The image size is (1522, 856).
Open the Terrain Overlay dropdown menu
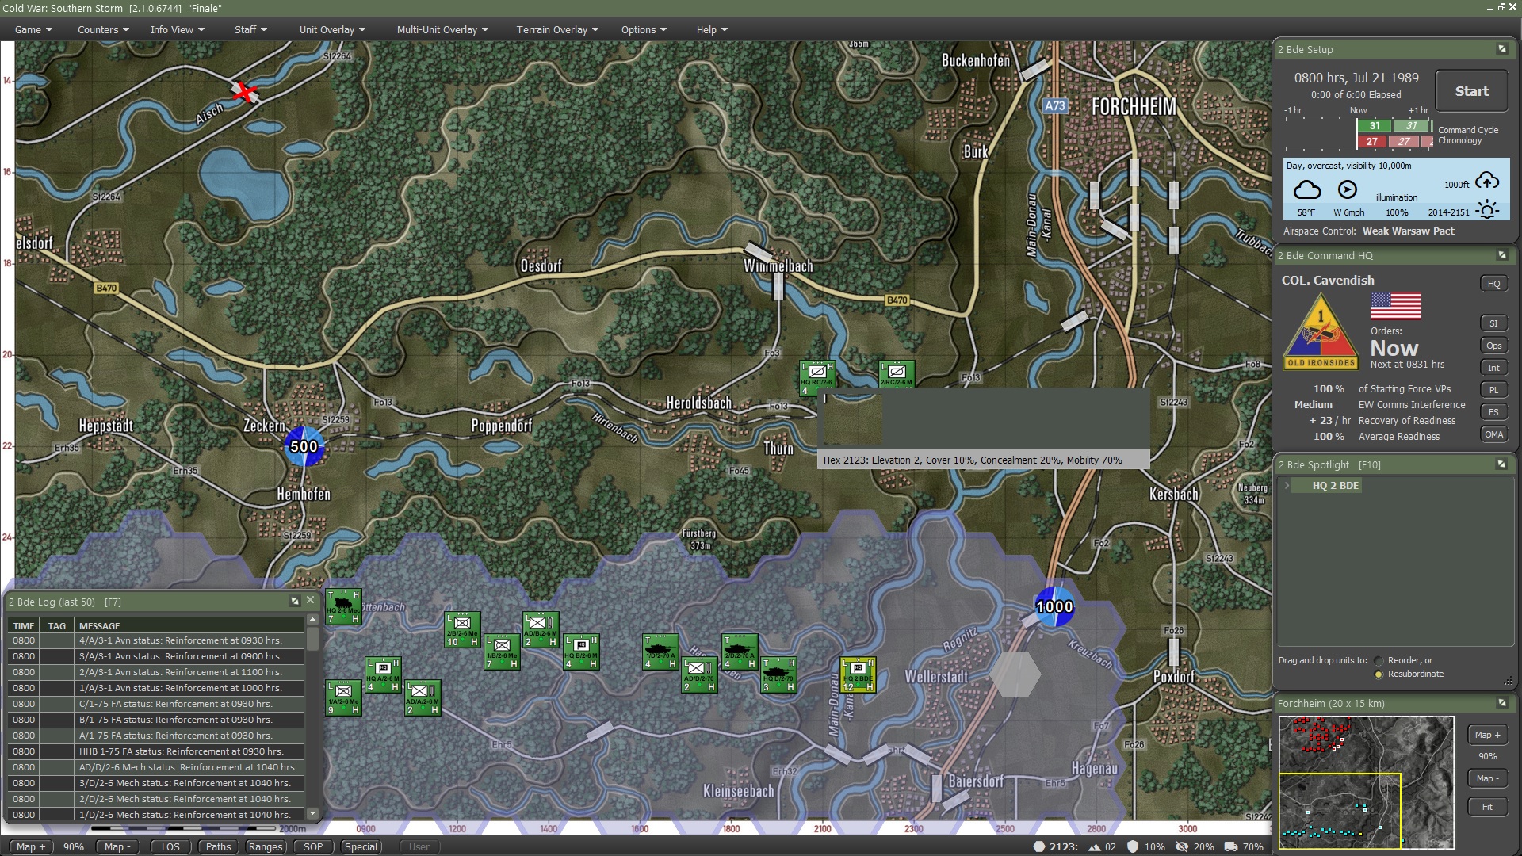tap(557, 29)
